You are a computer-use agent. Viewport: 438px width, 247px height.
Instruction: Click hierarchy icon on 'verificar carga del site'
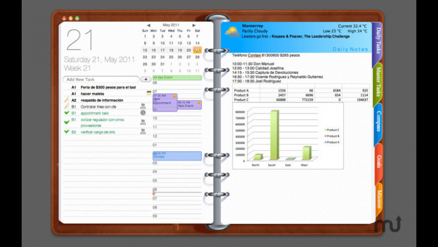coord(143,132)
